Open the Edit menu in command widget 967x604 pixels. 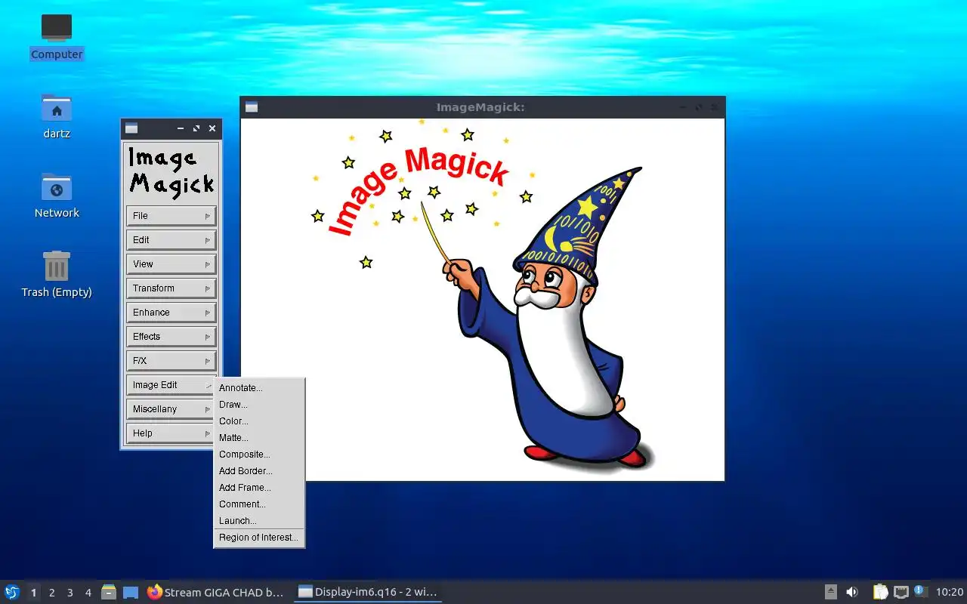pos(171,240)
